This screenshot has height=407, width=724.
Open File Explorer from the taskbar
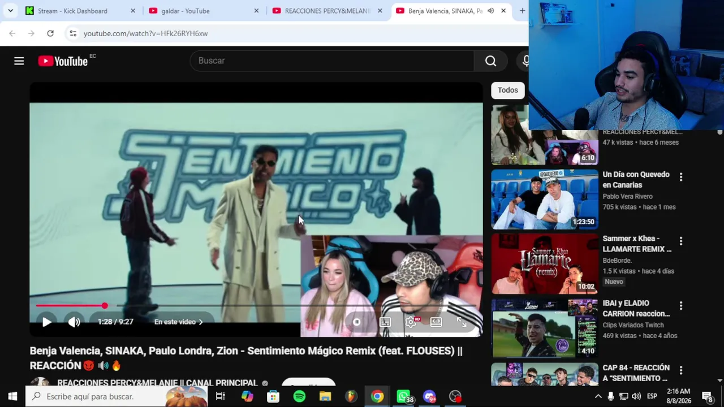tap(325, 396)
